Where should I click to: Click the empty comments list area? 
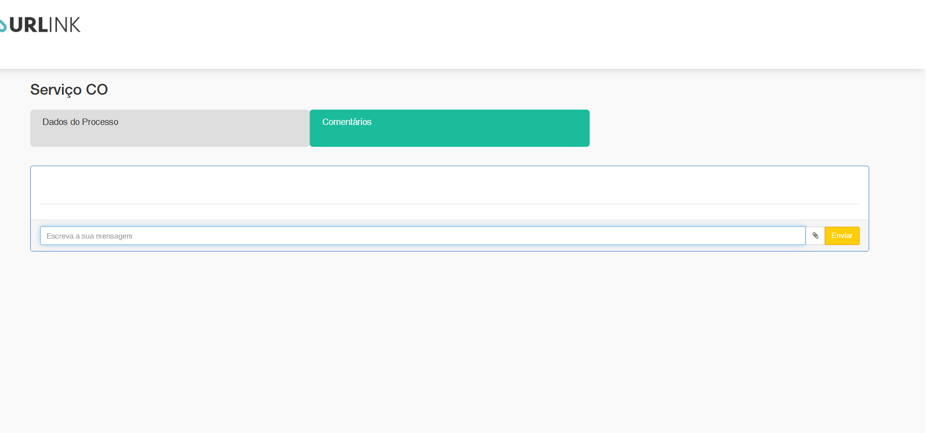click(450, 185)
